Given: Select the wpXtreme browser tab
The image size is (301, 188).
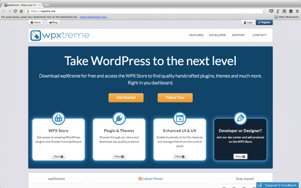Looking at the screenshot, I should (x=23, y=5).
